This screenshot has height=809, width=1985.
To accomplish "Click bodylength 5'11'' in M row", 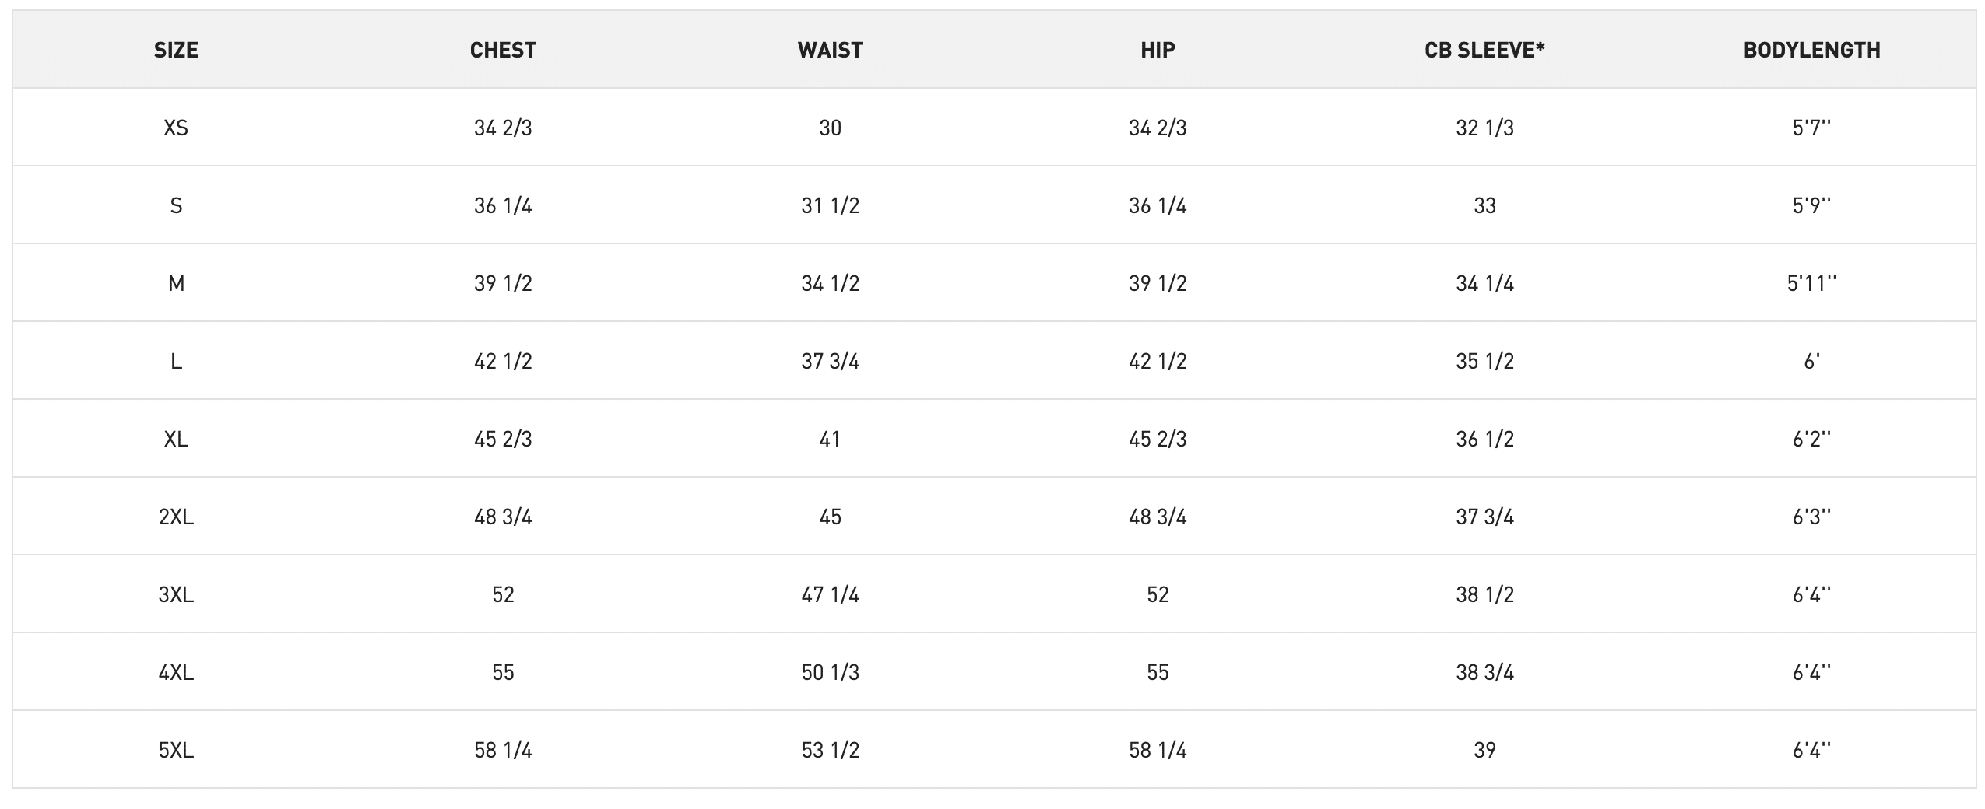I will coord(1811,283).
